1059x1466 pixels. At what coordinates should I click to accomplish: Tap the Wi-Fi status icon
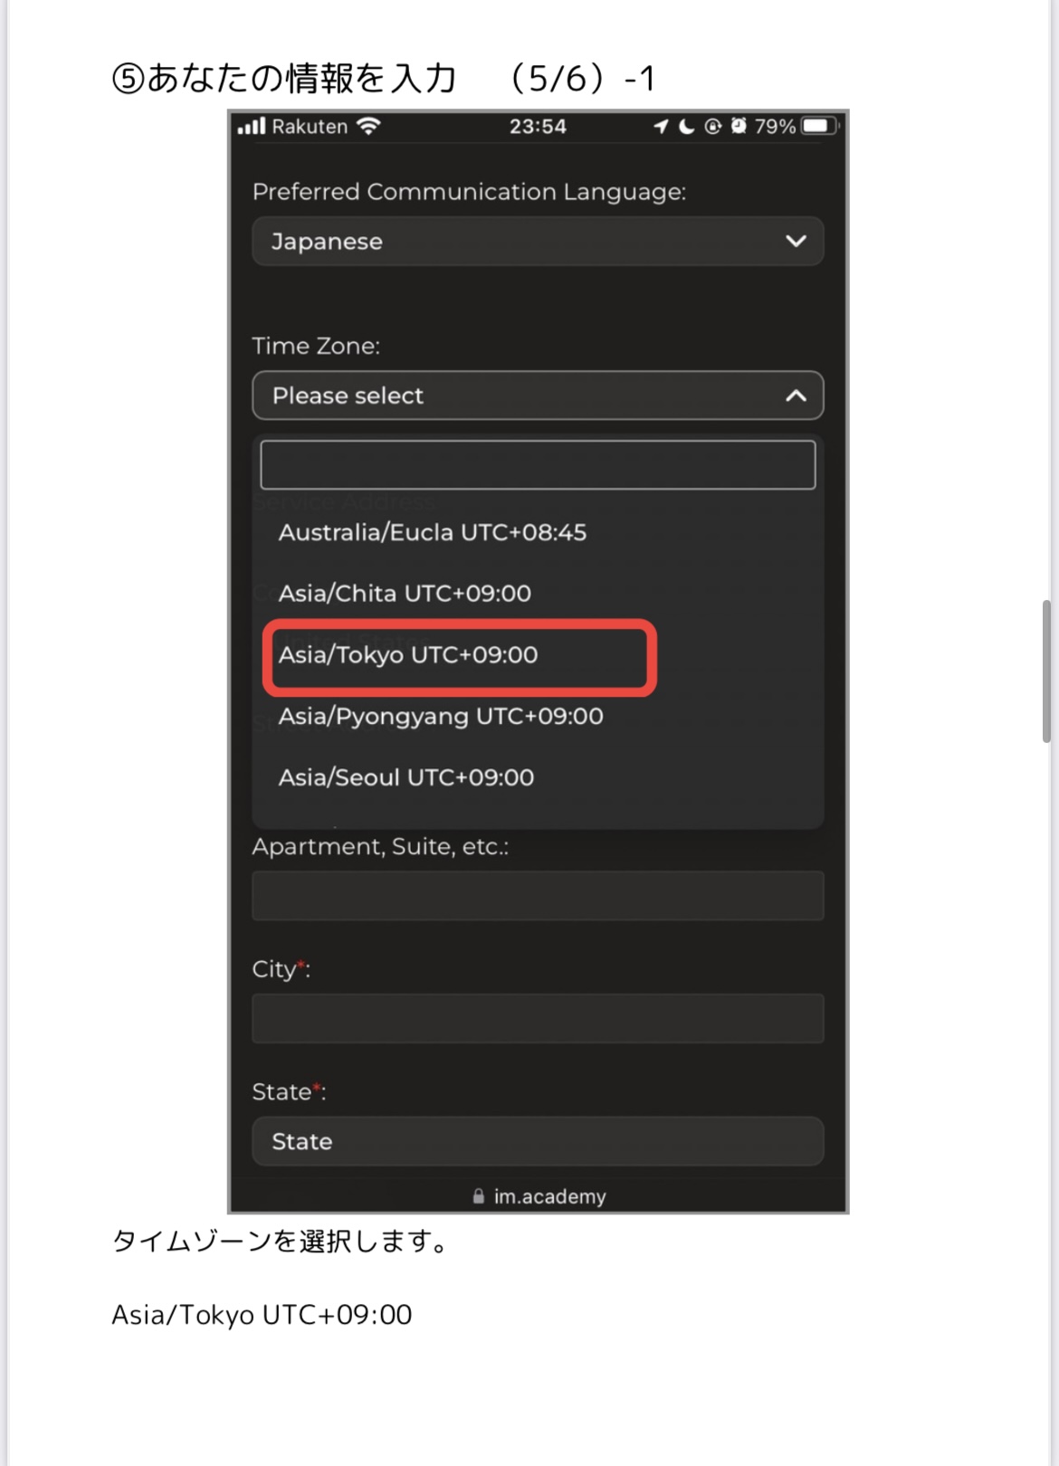(368, 127)
